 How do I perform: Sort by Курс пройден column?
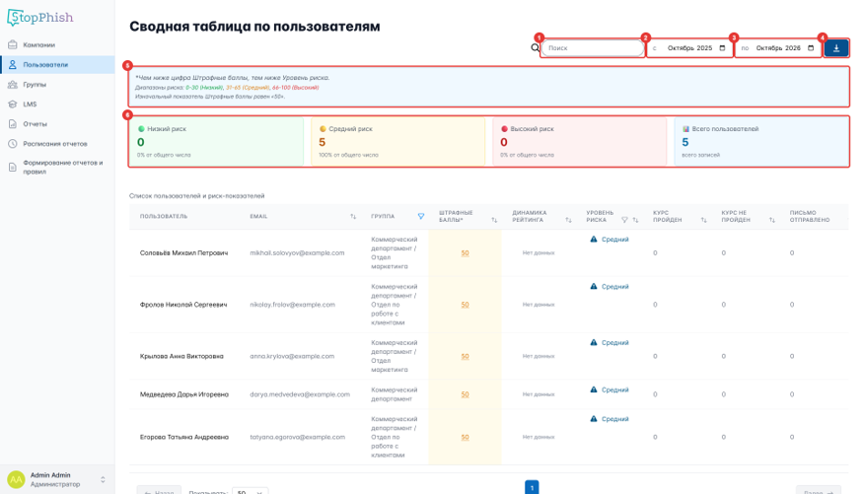[x=703, y=220]
